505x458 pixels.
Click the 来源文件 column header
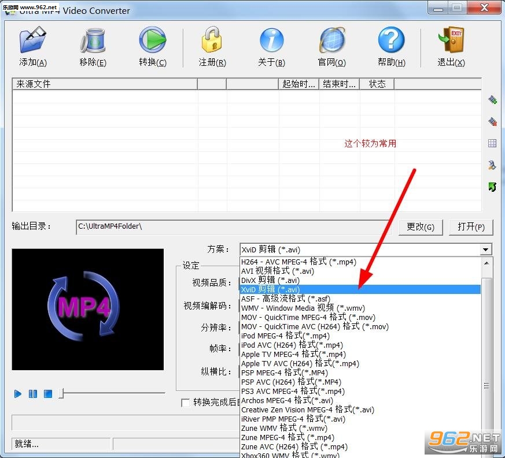[105, 84]
